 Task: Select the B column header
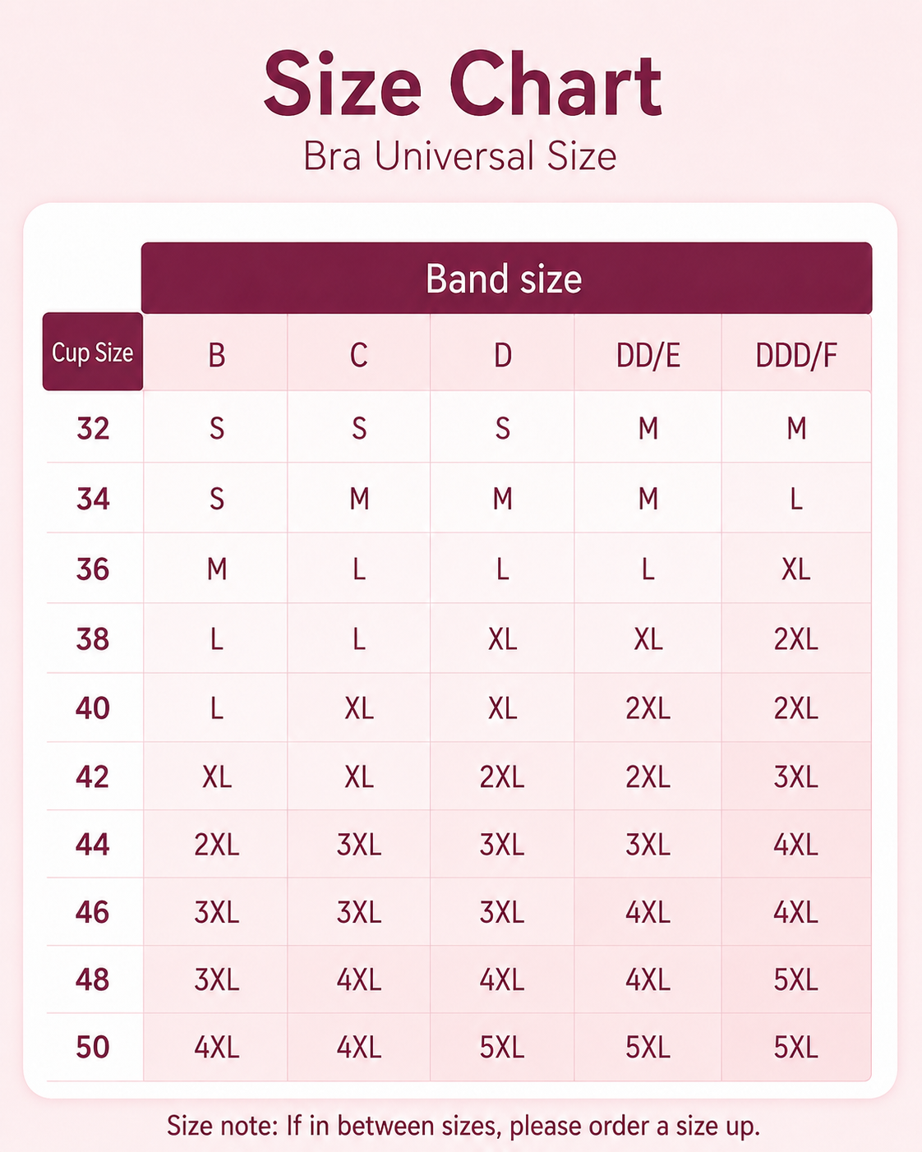click(x=216, y=355)
